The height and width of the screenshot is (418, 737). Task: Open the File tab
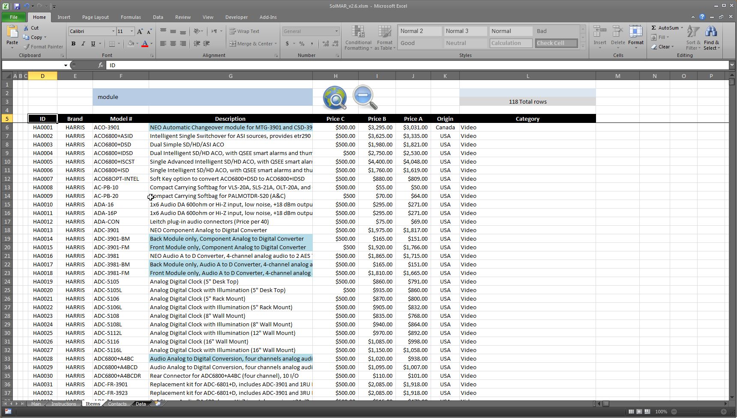(14, 17)
